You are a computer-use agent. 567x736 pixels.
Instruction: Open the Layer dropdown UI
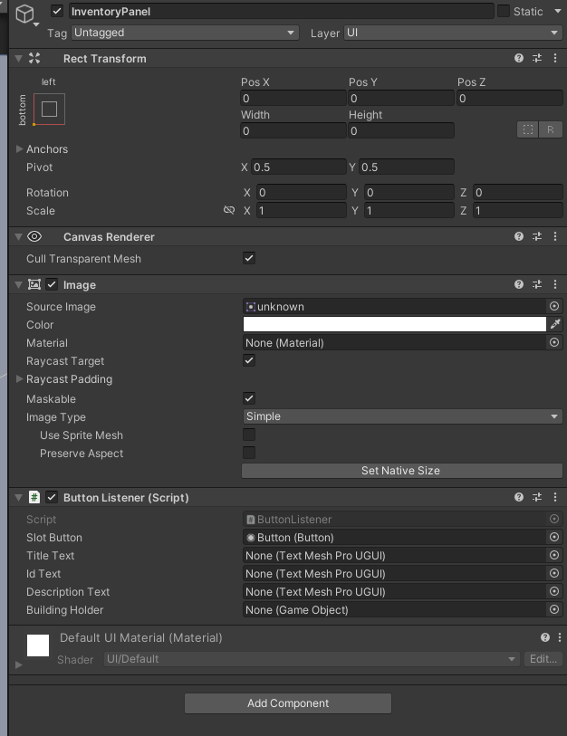click(453, 33)
